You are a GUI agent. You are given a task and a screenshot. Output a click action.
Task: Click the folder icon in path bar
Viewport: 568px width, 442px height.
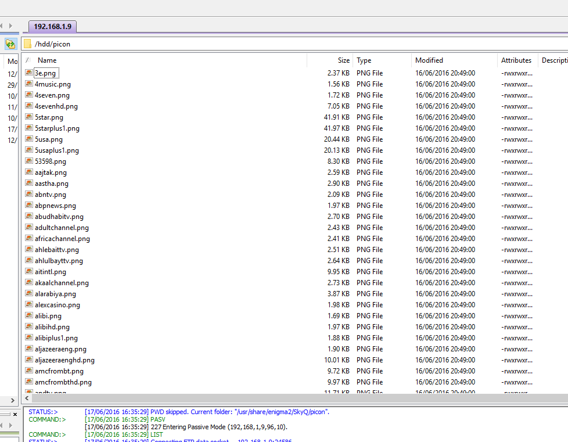[27, 44]
